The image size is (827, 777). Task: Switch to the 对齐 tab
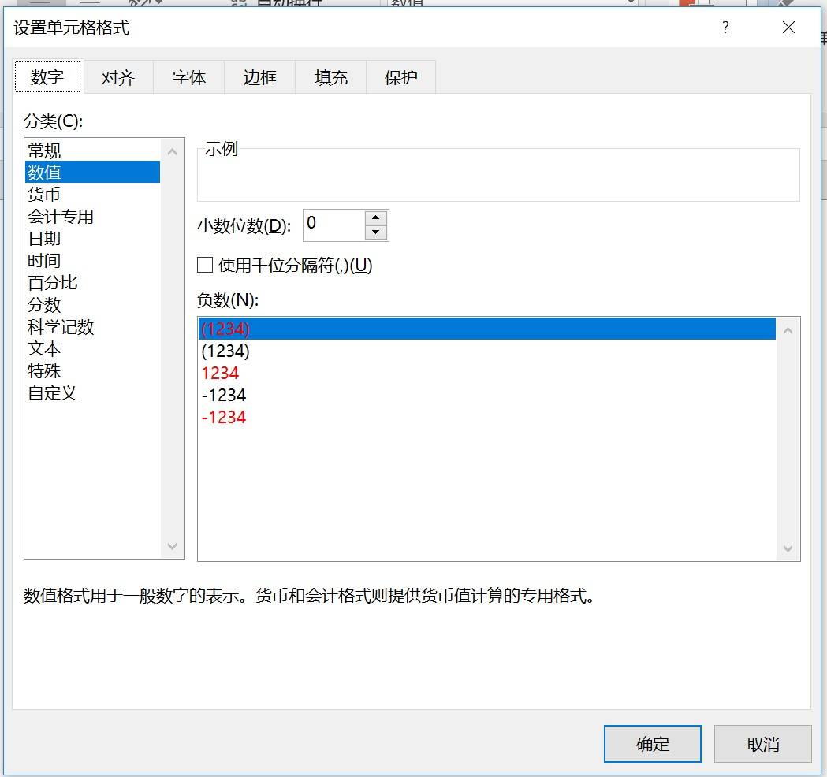(118, 78)
